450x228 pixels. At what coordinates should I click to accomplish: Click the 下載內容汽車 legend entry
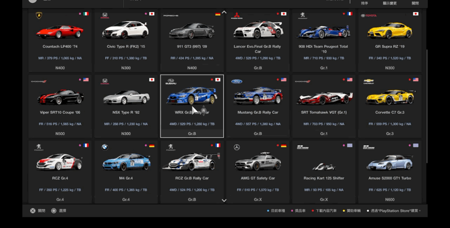click(324, 211)
